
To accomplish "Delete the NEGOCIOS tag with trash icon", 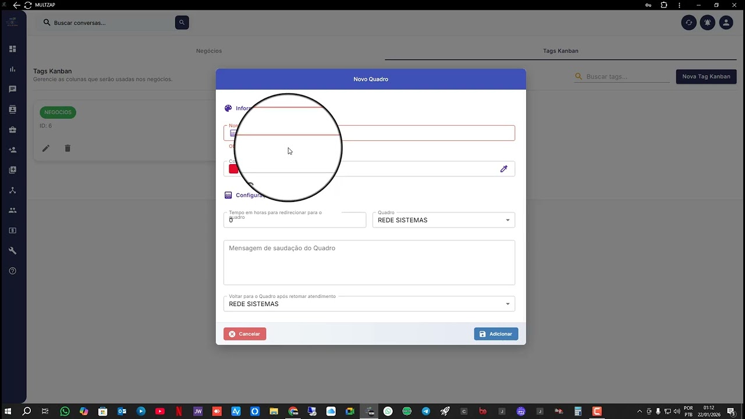I will (x=68, y=148).
